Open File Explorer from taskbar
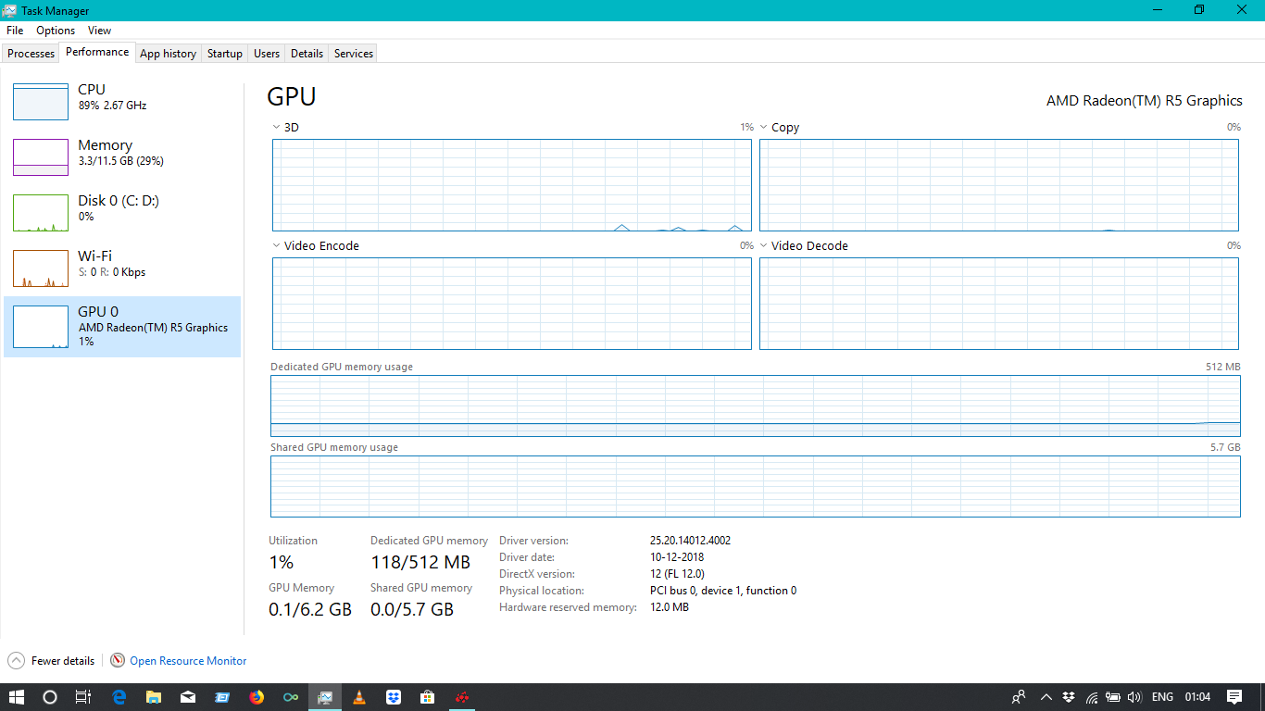 tap(153, 697)
